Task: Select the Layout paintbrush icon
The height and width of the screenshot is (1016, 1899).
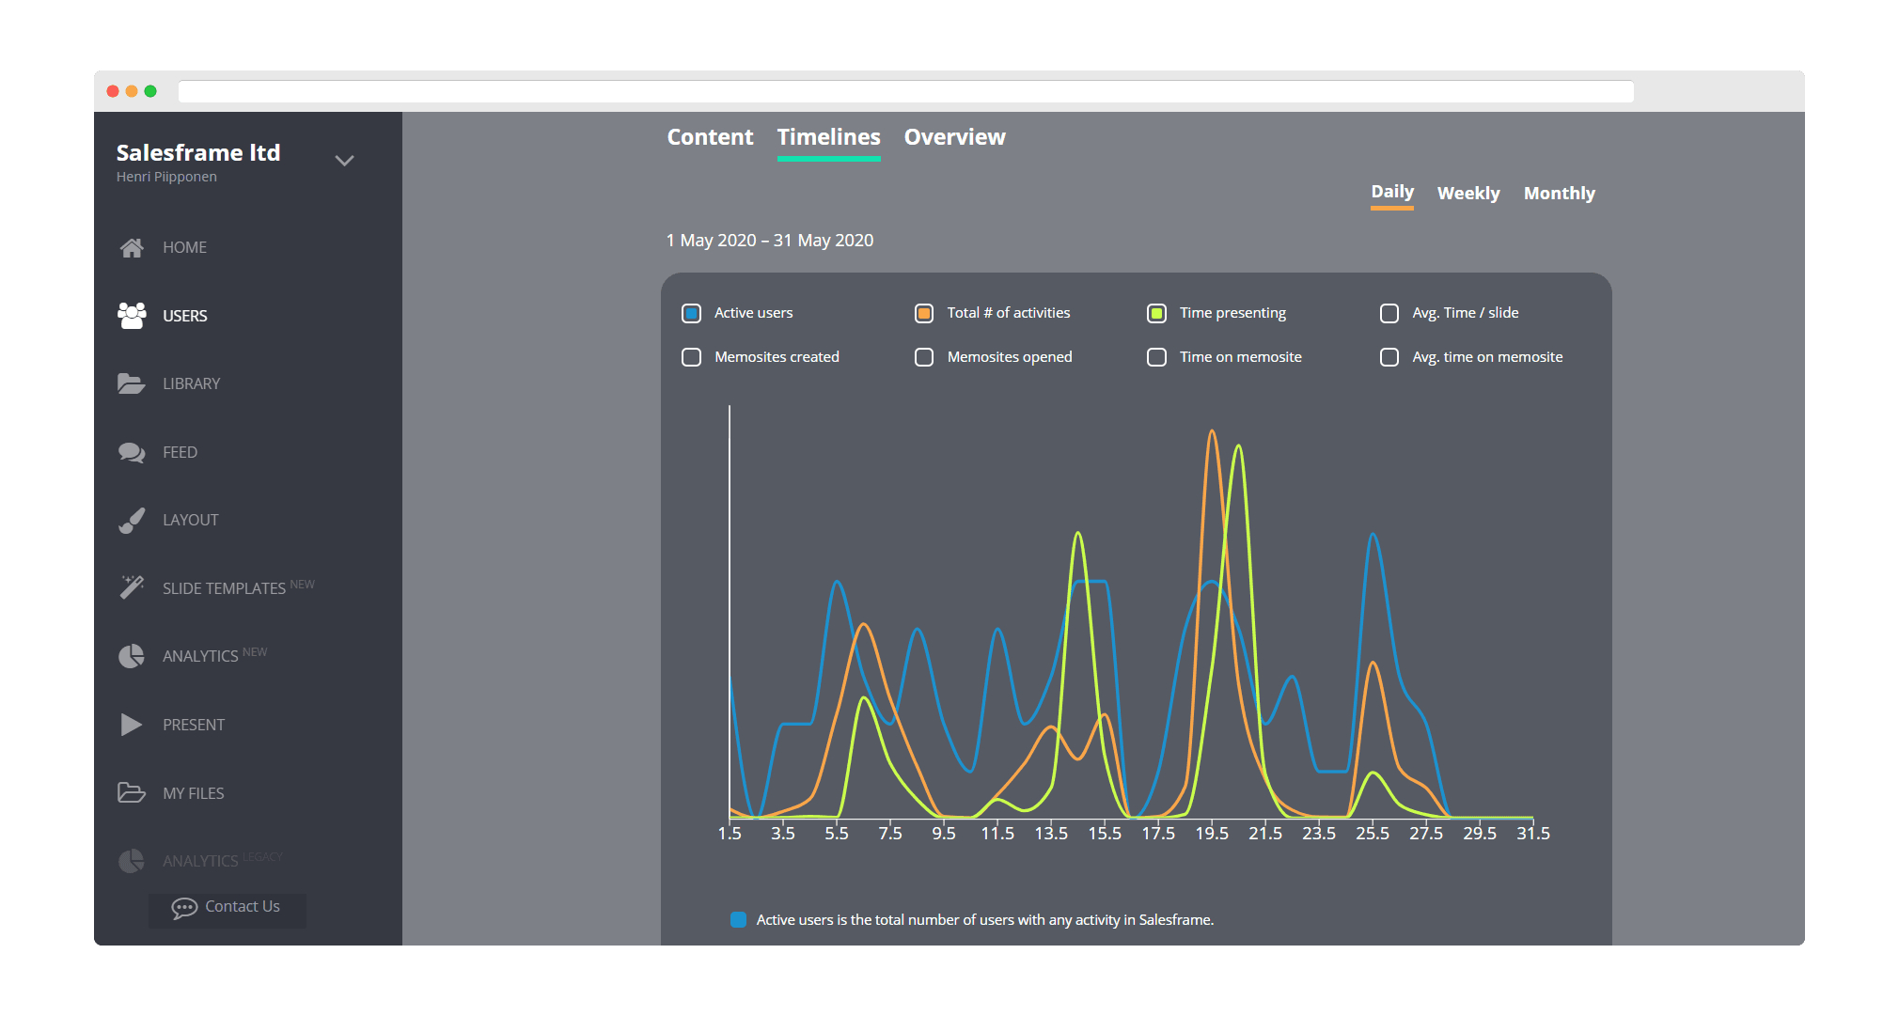Action: [132, 520]
